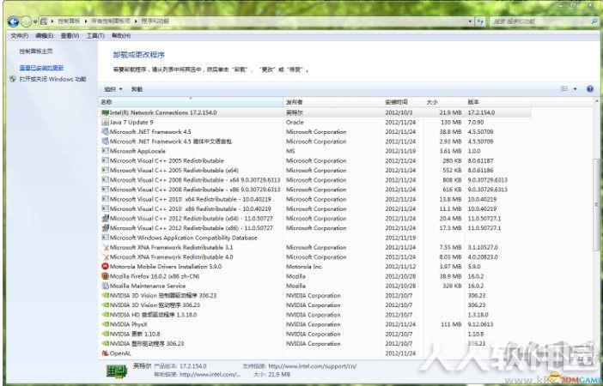Click the Uninstall toolbar button
603x386 pixels.
click(137, 89)
